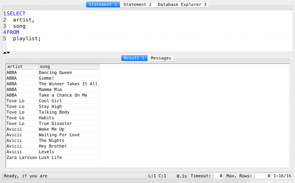Click the L:1 C:1 cursor position indicator
The height and width of the screenshot is (183, 295).
[x=157, y=176]
